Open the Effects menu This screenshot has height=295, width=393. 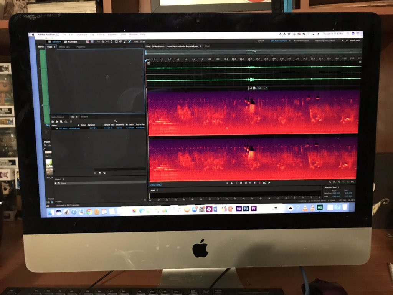click(101, 34)
